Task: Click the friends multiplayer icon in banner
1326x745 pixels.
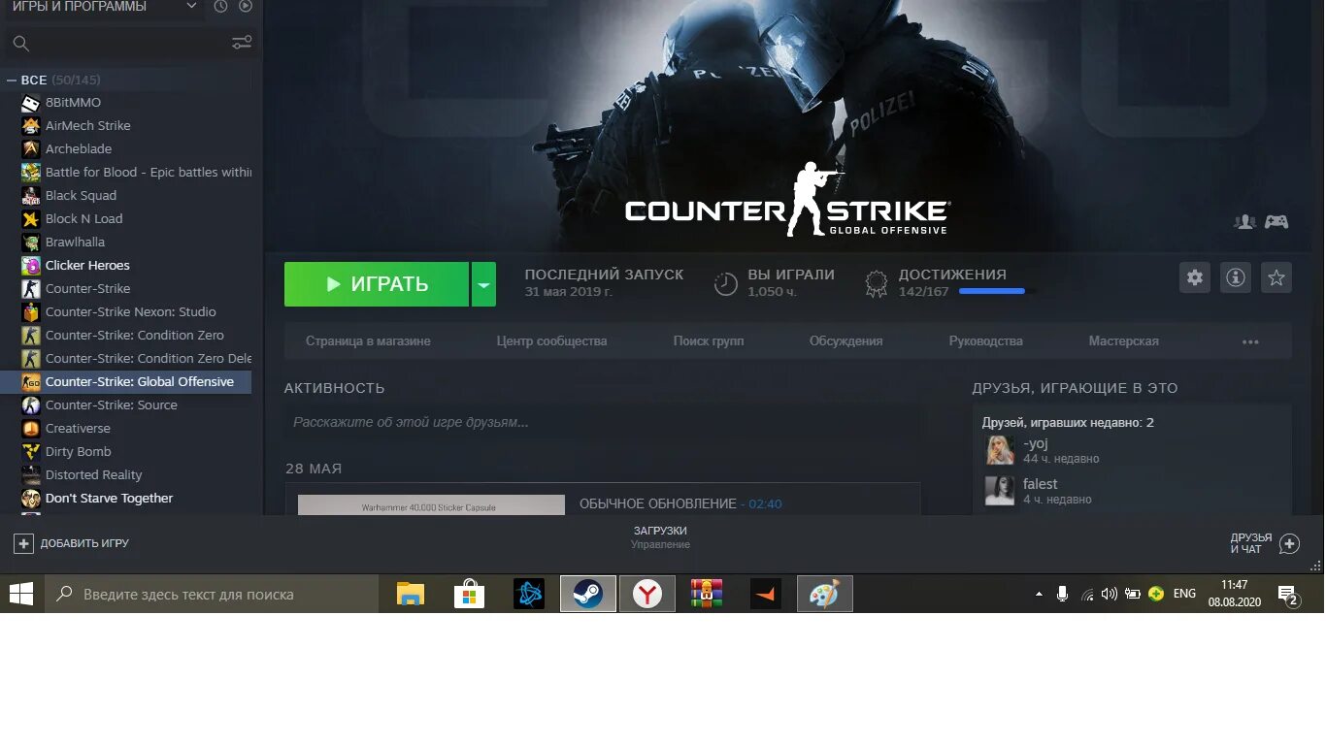Action: [1244, 222]
